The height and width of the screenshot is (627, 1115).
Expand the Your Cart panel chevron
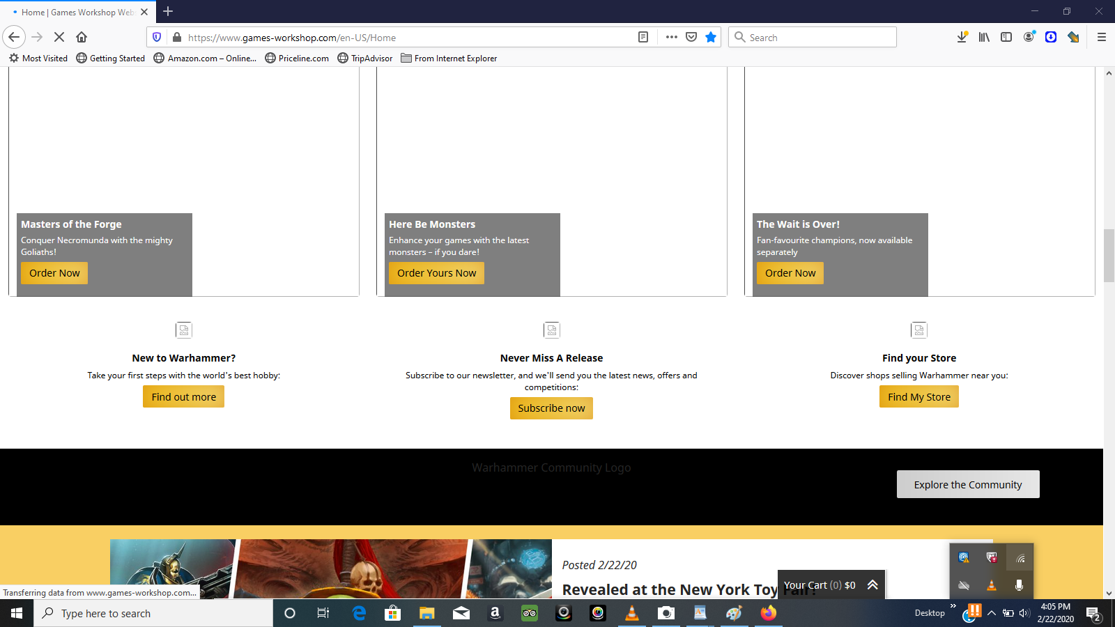(x=872, y=585)
